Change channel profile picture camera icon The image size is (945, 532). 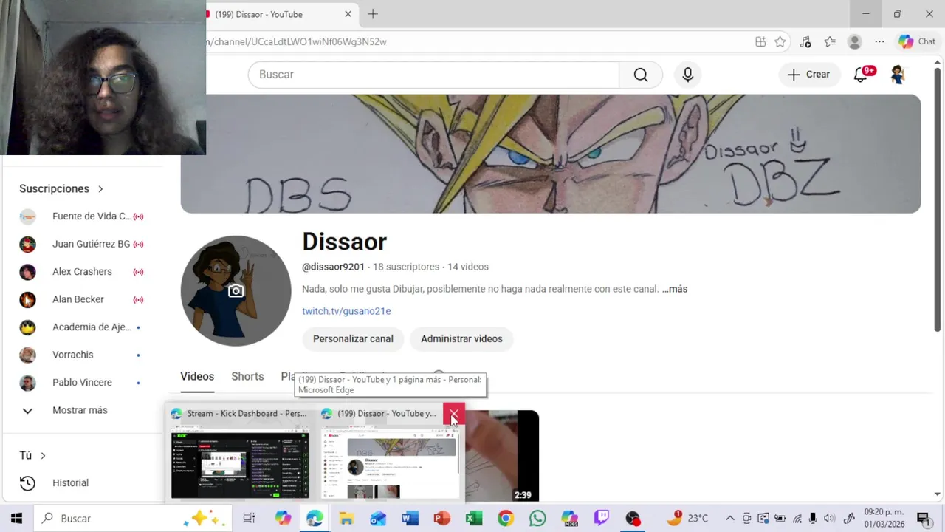[x=236, y=291]
